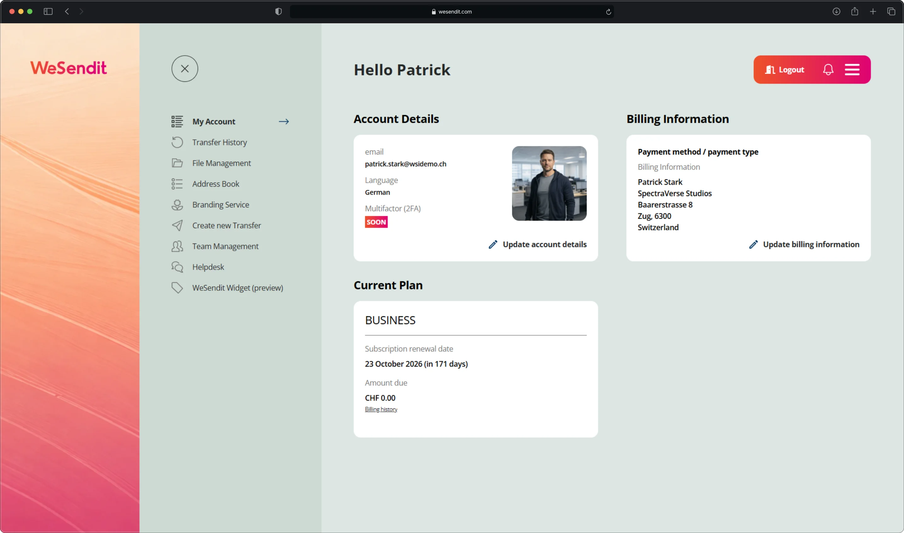Open the hamburger menu icon
The width and height of the screenshot is (904, 533).
pos(852,70)
